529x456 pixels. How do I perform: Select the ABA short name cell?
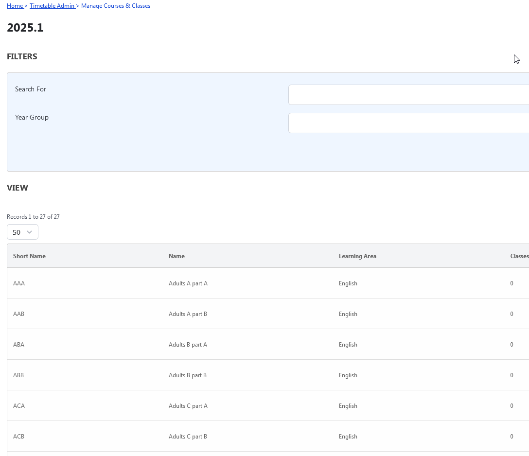18,345
